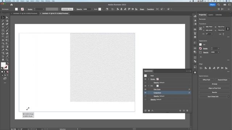The image size is (232, 130).
Task: Collapse the Stroke row in Appearance panel
Action: click(x=149, y=79)
